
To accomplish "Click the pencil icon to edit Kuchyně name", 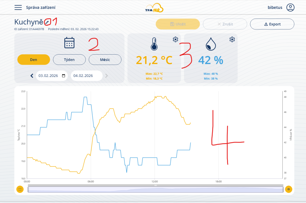I will 47,22.
